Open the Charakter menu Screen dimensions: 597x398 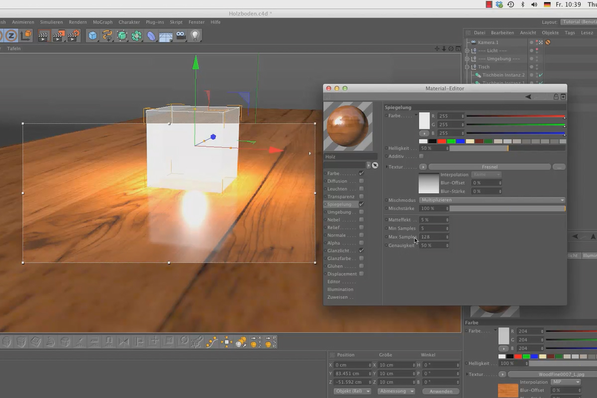[129, 22]
